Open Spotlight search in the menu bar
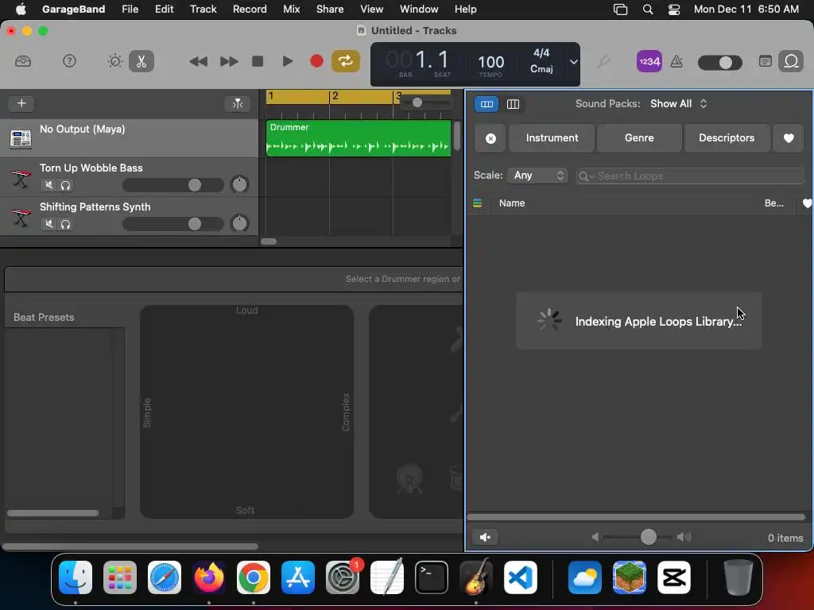The height and width of the screenshot is (610, 814). [x=647, y=9]
